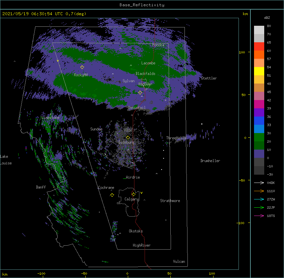
Task: Pick the red 60–65 dBZ legend swatch
Action: [x=259, y=47]
